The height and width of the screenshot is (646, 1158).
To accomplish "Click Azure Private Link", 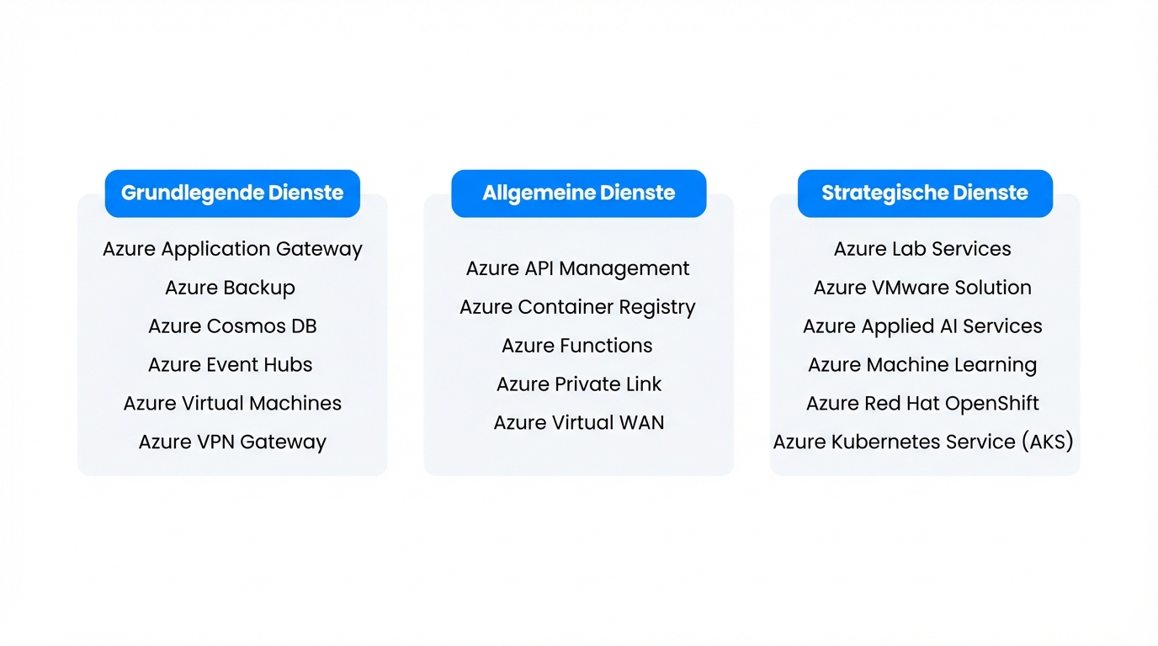I will pos(578,384).
